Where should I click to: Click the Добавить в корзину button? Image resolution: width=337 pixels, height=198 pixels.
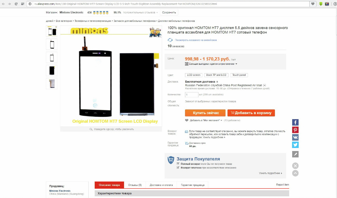251,113
